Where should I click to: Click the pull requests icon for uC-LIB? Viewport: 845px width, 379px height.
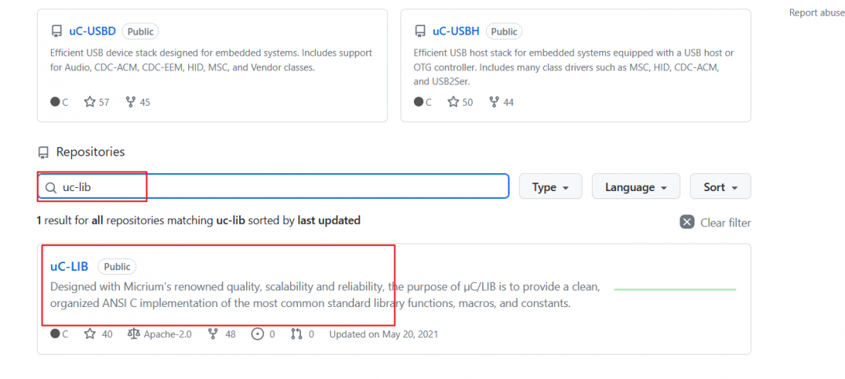click(296, 334)
